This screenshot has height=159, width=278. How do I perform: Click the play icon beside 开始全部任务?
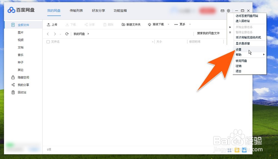[230, 27]
